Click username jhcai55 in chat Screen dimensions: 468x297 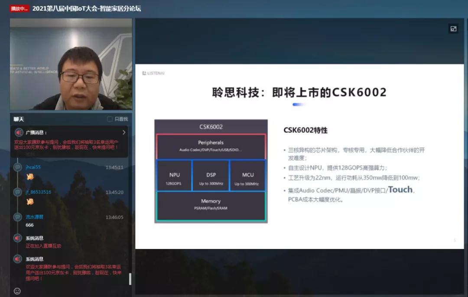(33, 167)
